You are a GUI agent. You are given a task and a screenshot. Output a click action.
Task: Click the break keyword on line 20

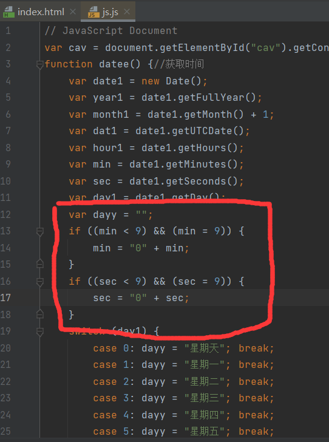click(254, 348)
